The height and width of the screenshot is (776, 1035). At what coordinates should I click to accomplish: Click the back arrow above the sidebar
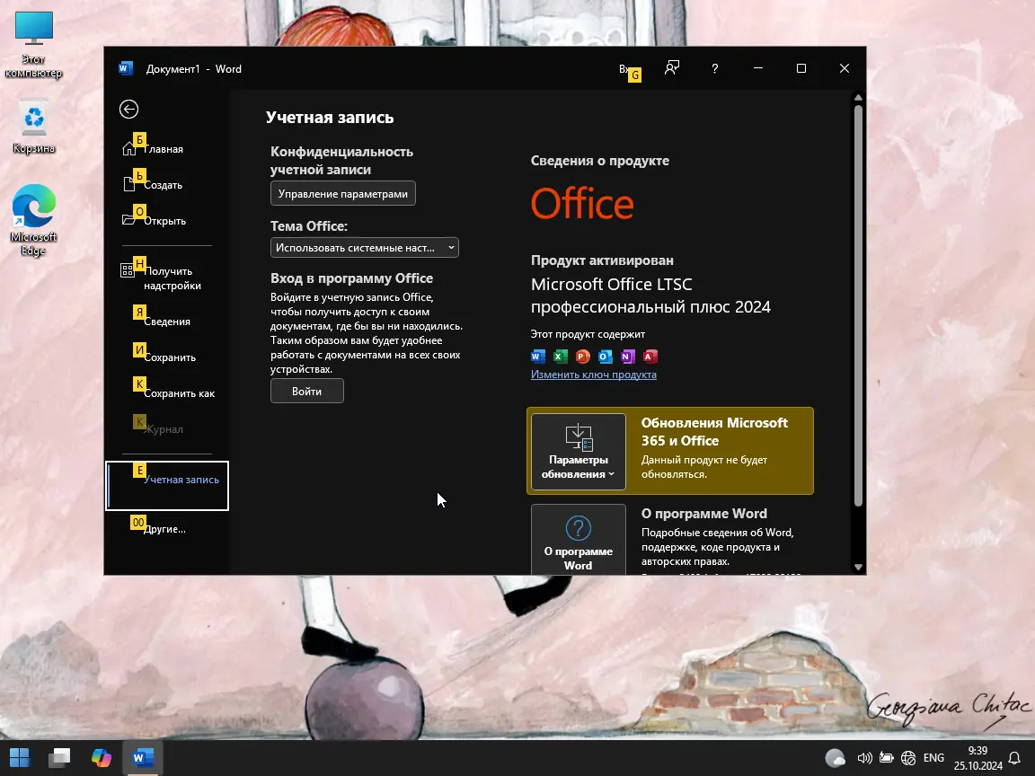[x=128, y=109]
